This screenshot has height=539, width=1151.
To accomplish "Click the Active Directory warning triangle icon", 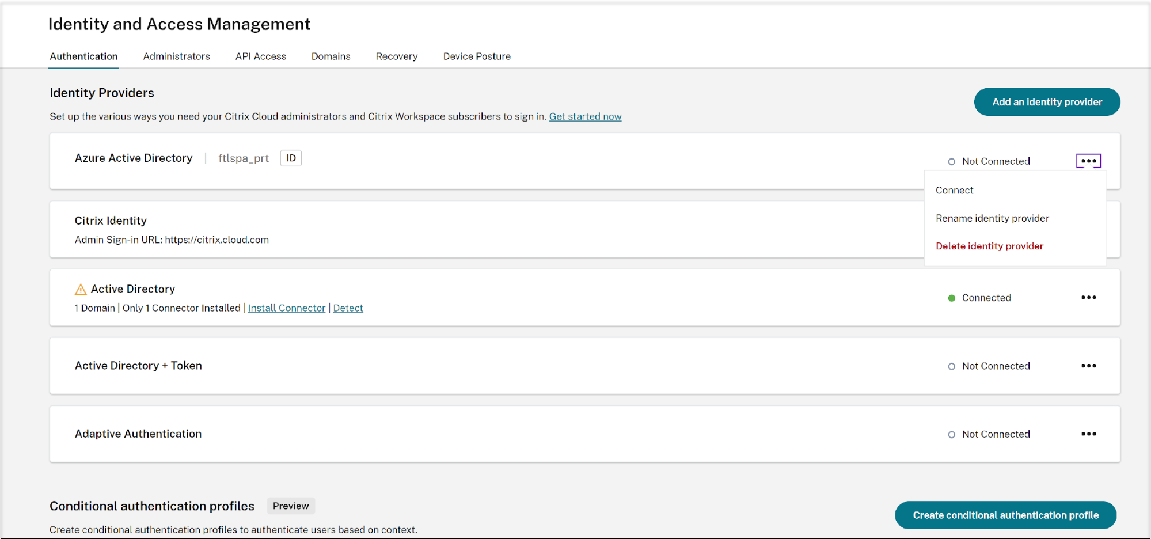I will pos(81,289).
